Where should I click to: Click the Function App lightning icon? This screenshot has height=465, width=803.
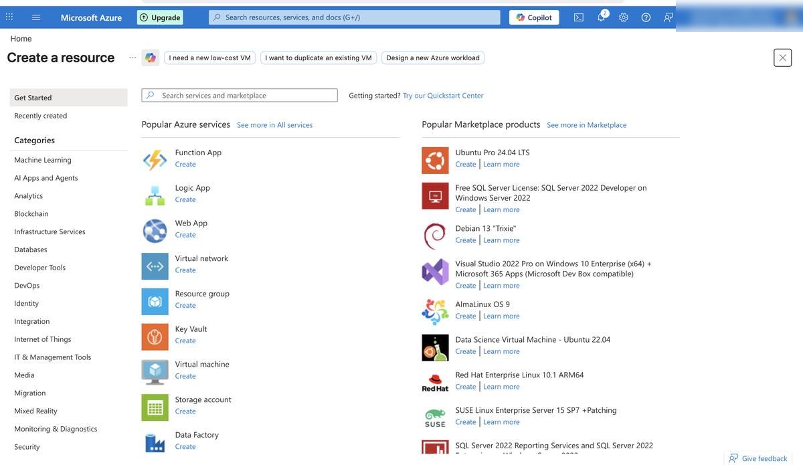point(155,161)
